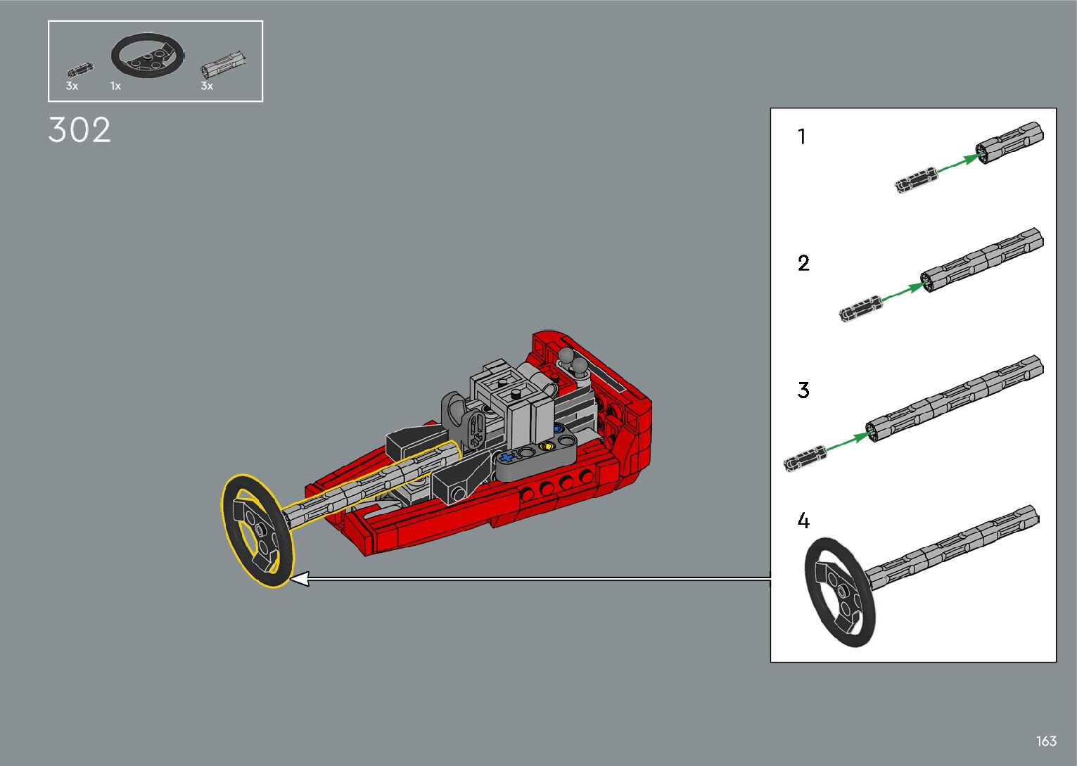Click the sub-step number 2
This screenshot has width=1077, height=766.
(x=803, y=264)
